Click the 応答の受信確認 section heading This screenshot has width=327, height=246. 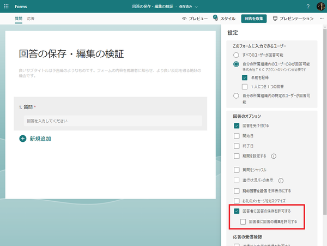(x=247, y=237)
